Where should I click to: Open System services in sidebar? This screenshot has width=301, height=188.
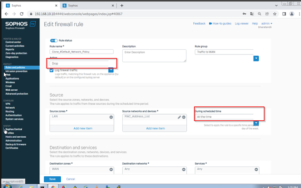14,119
